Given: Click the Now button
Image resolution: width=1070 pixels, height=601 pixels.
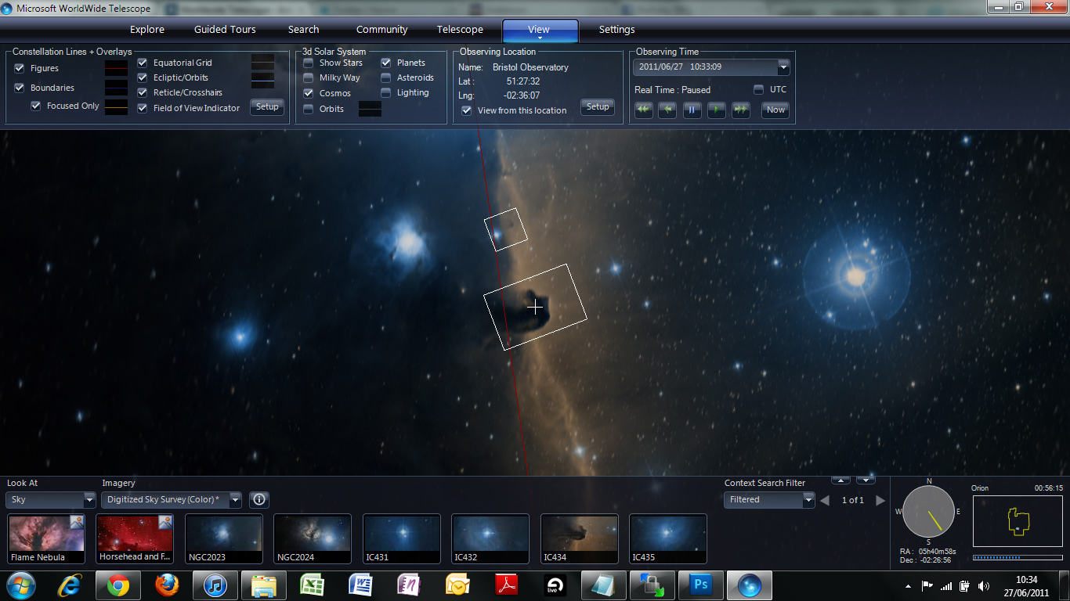Looking at the screenshot, I should pyautogui.click(x=775, y=110).
